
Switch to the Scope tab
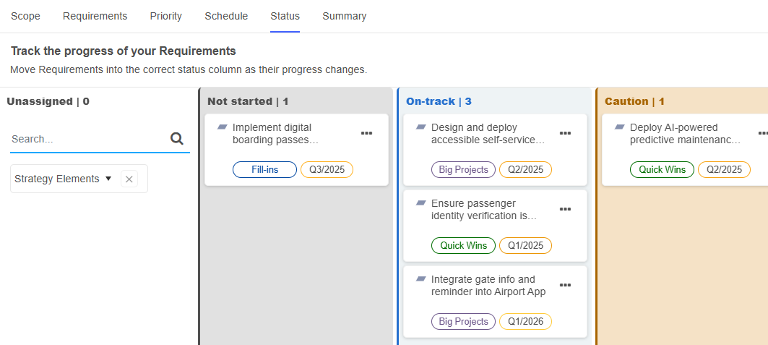[x=25, y=16]
